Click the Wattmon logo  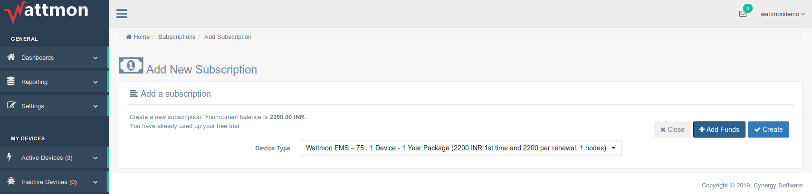(x=46, y=11)
